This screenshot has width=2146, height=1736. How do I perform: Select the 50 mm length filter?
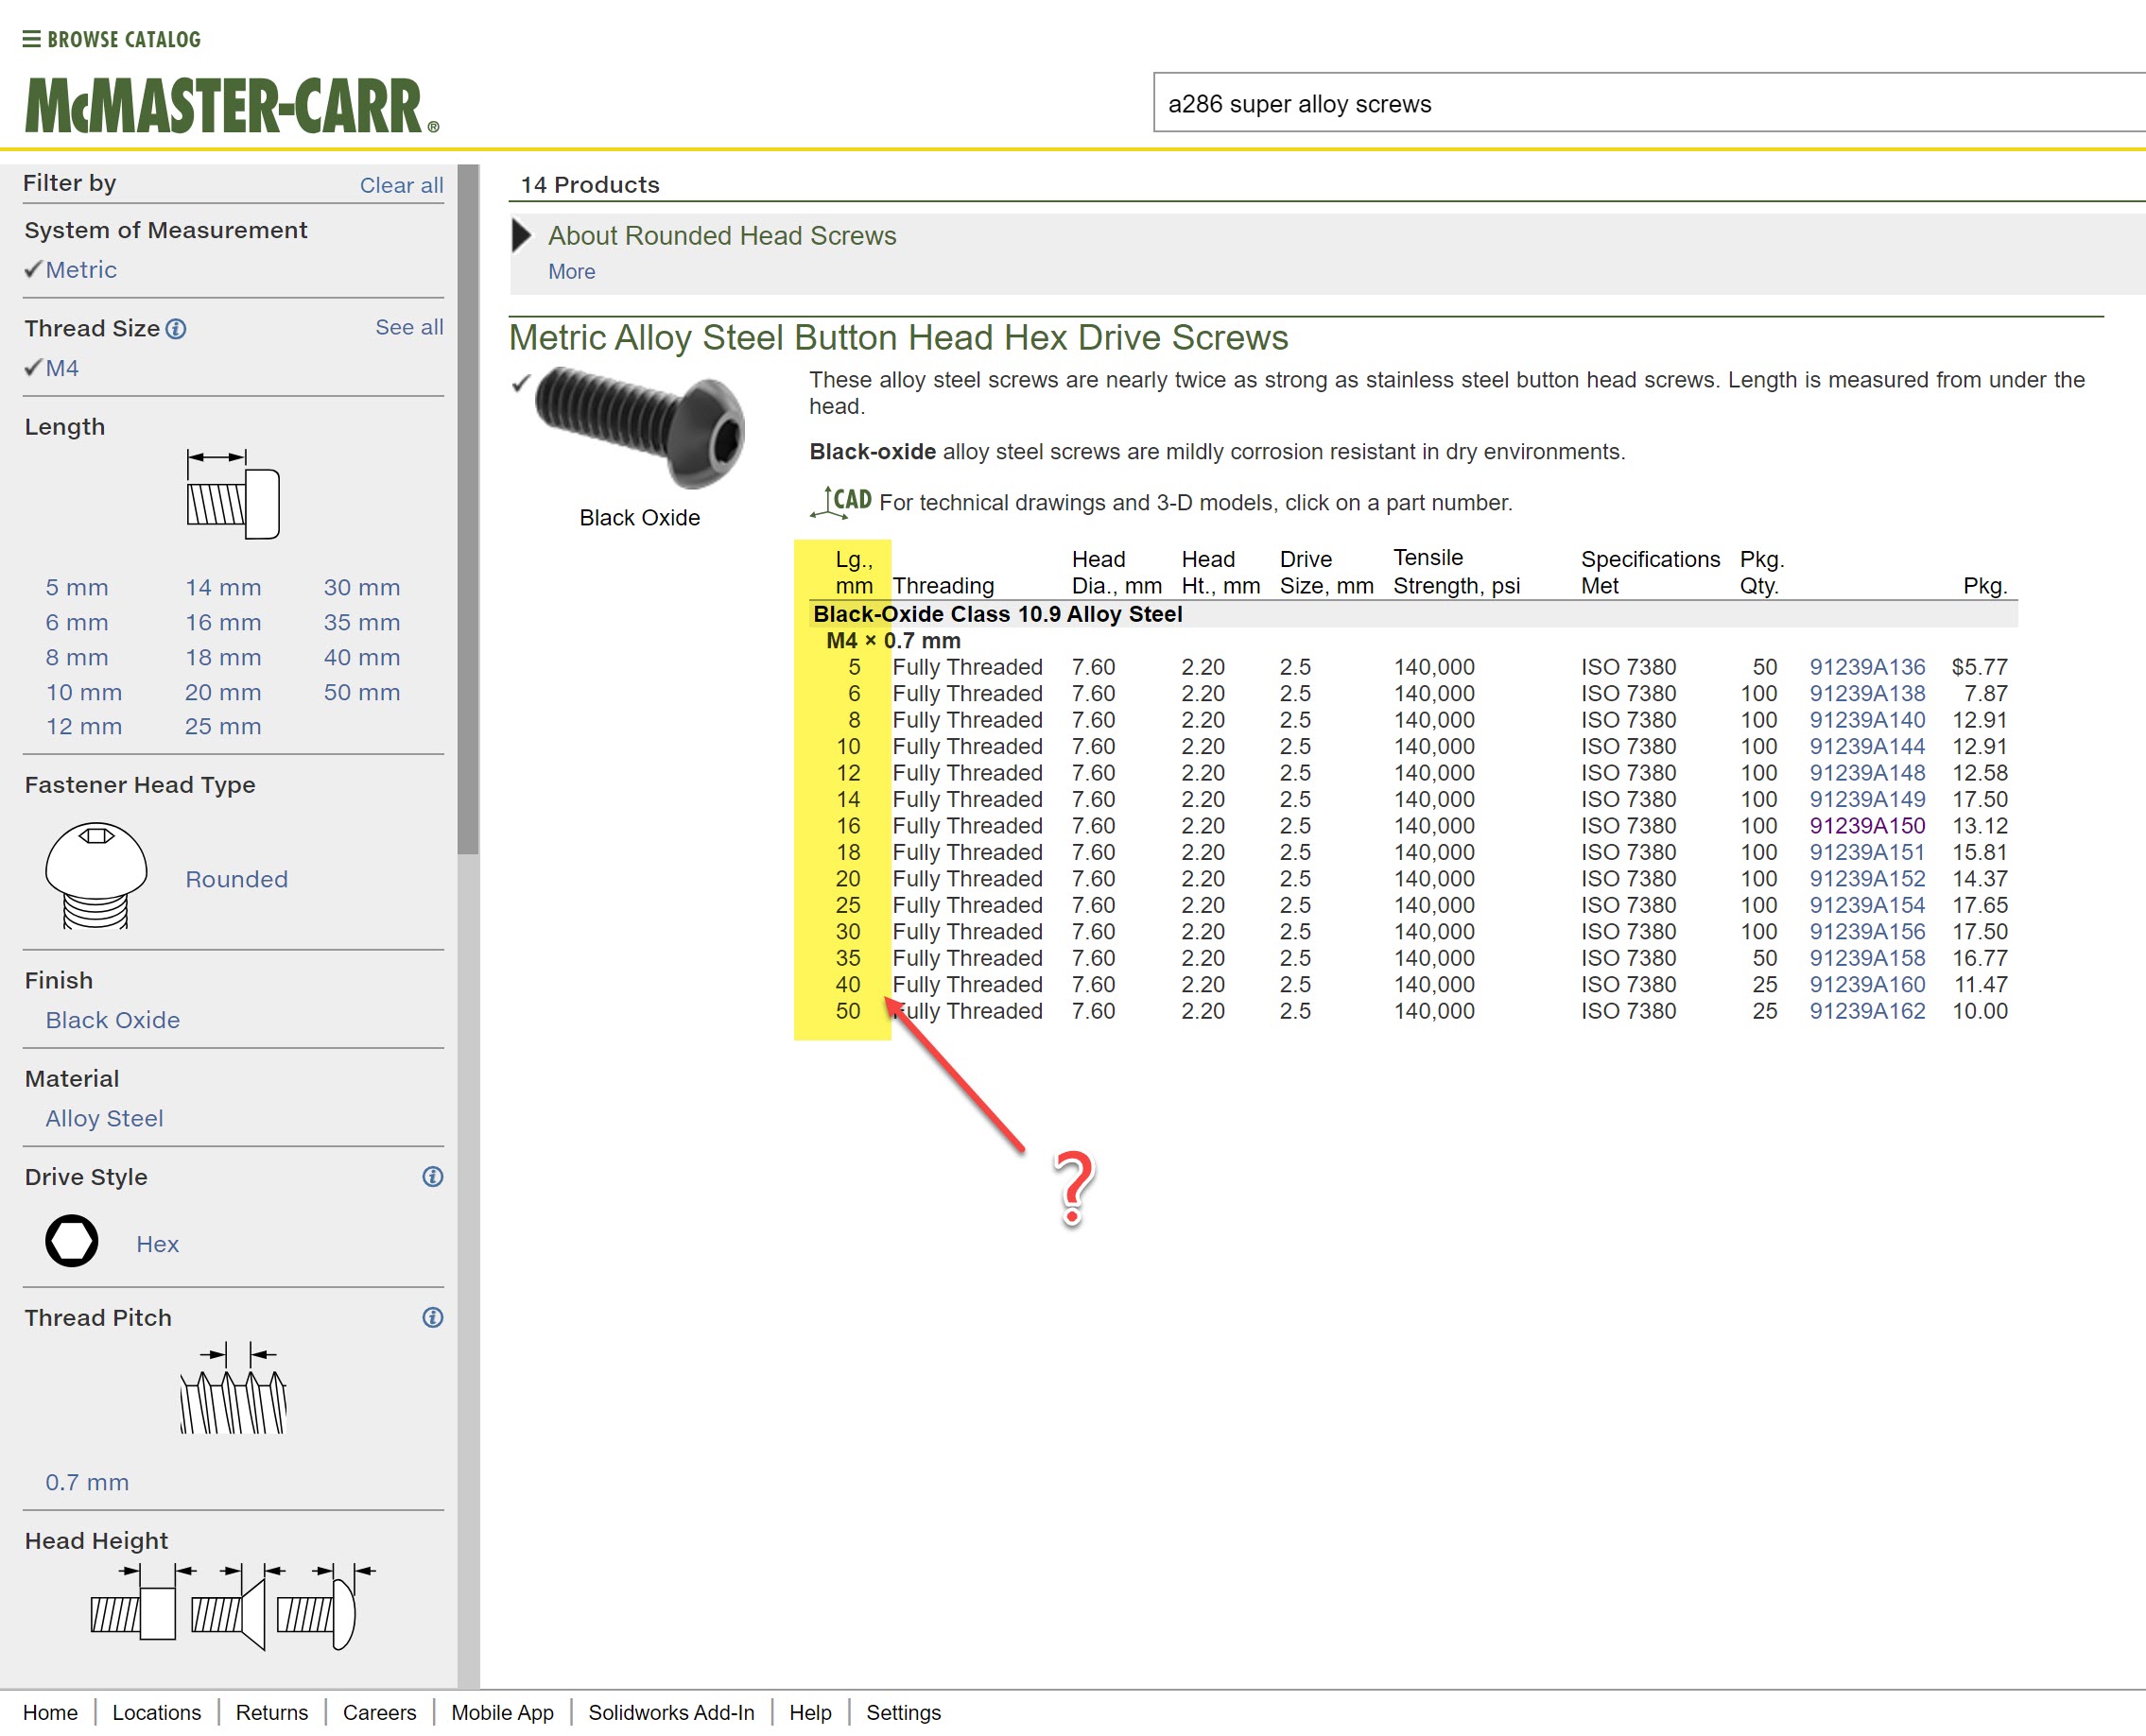click(361, 692)
